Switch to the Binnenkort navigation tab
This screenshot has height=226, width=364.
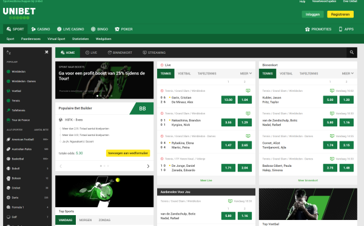coord(120,53)
